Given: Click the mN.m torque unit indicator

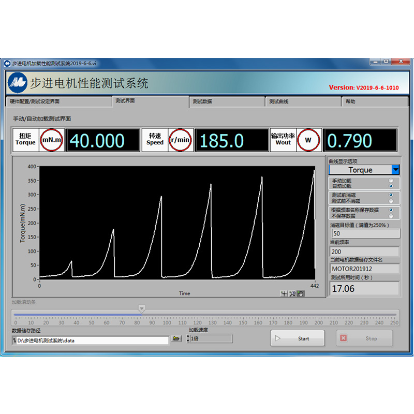Looking at the screenshot, I should [x=52, y=140].
